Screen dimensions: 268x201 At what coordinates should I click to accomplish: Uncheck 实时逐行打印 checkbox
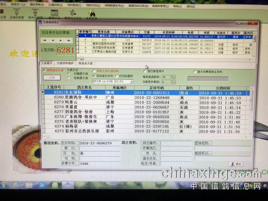94,76
